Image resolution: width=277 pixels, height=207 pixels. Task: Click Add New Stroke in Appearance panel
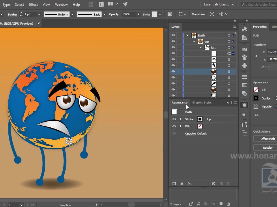[x=174, y=184]
